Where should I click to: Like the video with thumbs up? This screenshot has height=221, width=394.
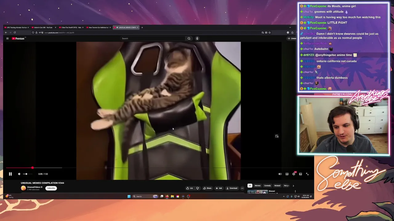[189, 188]
